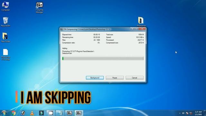Launch Google Chrome from the taskbar
This screenshot has width=206, height=116.
14,113
